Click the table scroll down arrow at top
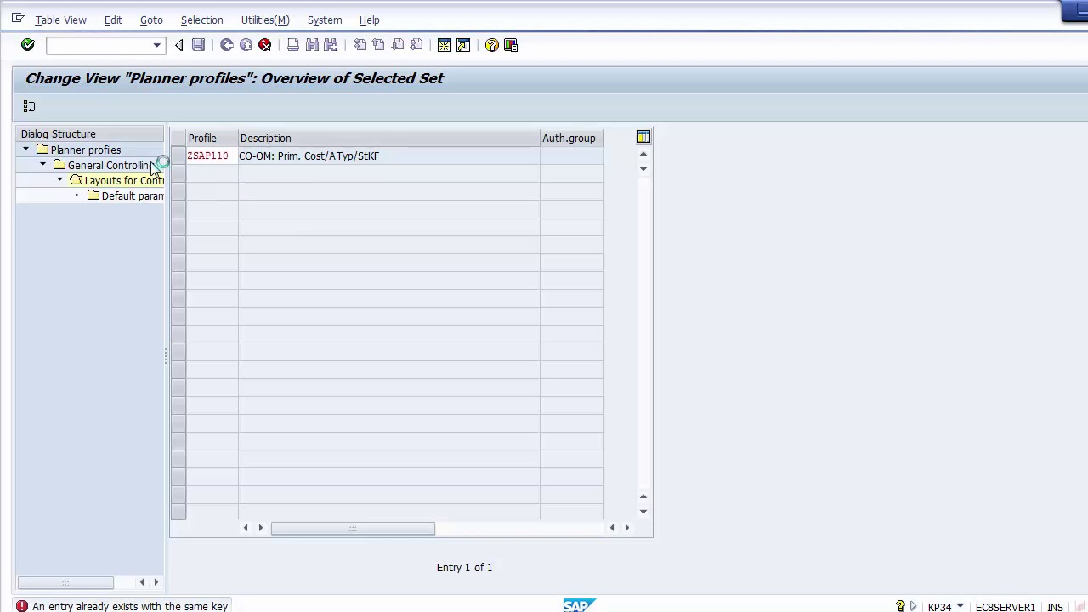This screenshot has height=612, width=1088. [643, 169]
